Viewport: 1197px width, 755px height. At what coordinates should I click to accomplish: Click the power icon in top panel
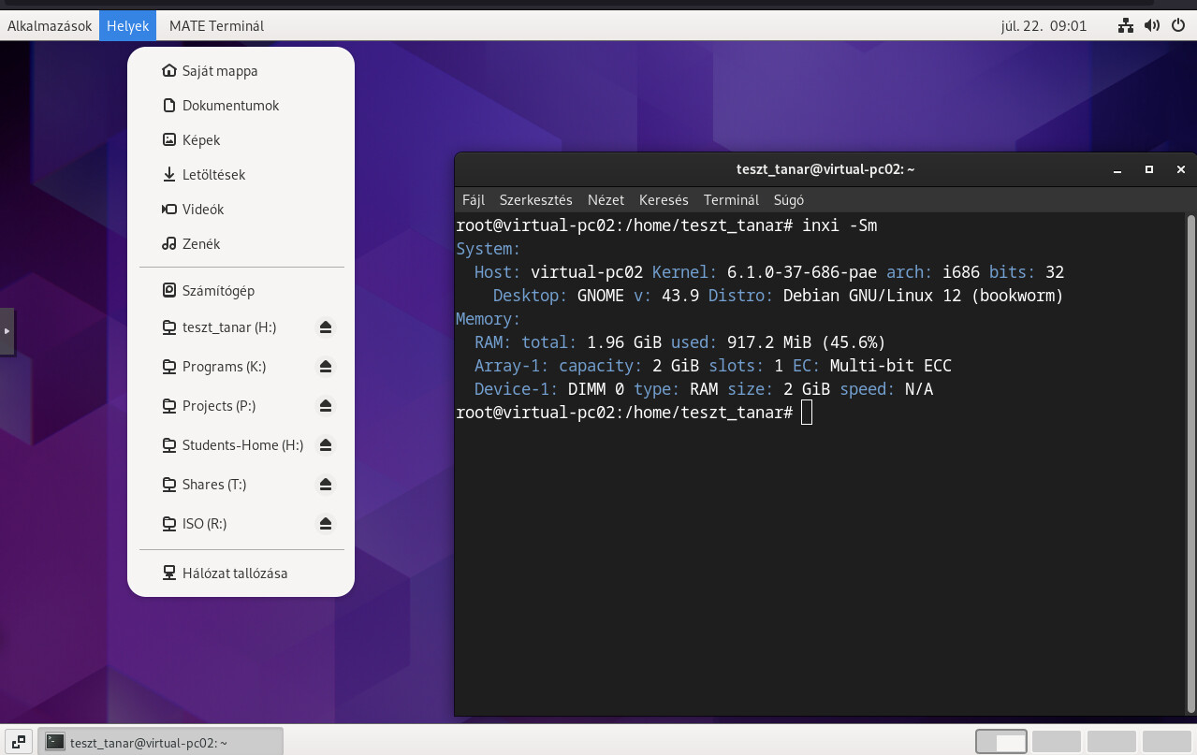[1178, 26]
